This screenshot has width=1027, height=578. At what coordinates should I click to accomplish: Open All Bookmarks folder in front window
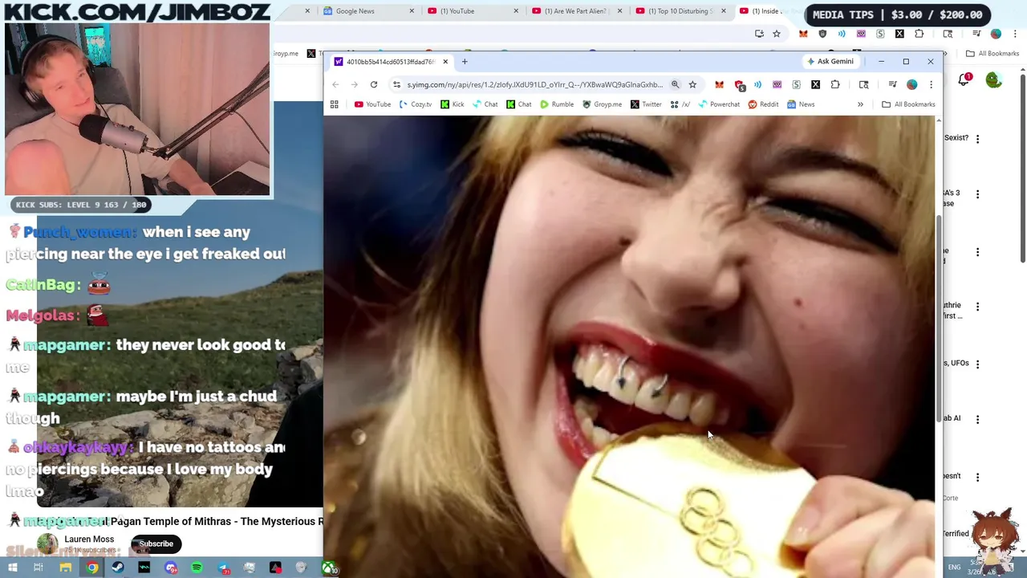click(908, 104)
